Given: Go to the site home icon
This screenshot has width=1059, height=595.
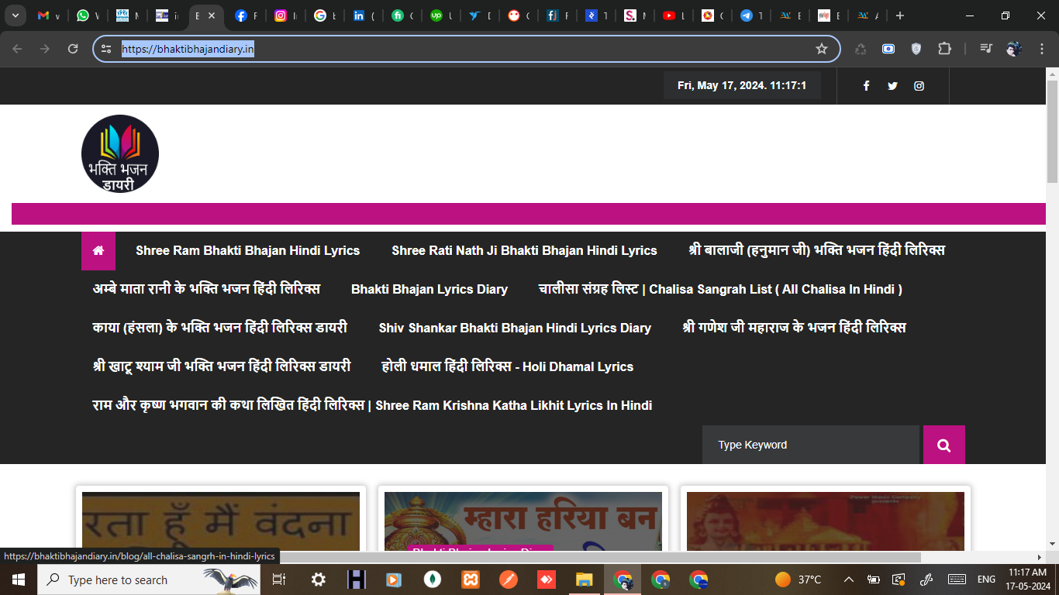Looking at the screenshot, I should pos(98,251).
